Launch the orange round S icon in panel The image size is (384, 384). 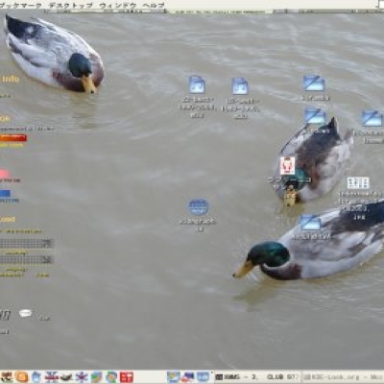tap(21, 377)
